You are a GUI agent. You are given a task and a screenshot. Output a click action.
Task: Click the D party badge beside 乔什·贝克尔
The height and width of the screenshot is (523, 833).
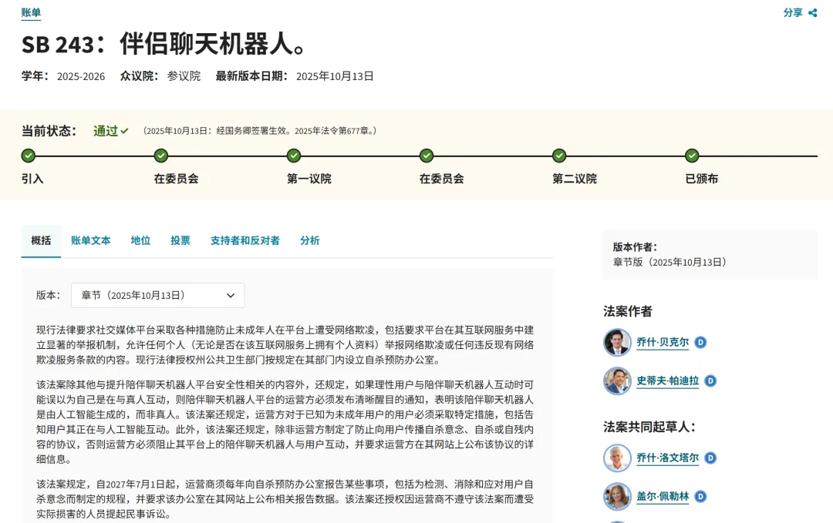point(700,343)
